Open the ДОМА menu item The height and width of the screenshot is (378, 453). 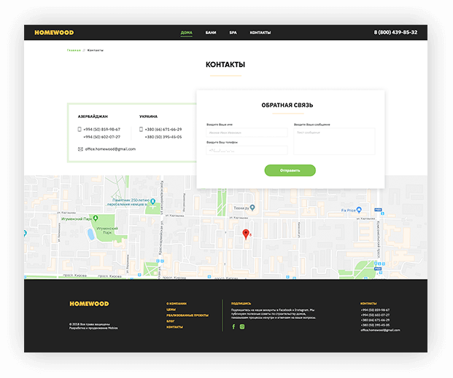(186, 33)
